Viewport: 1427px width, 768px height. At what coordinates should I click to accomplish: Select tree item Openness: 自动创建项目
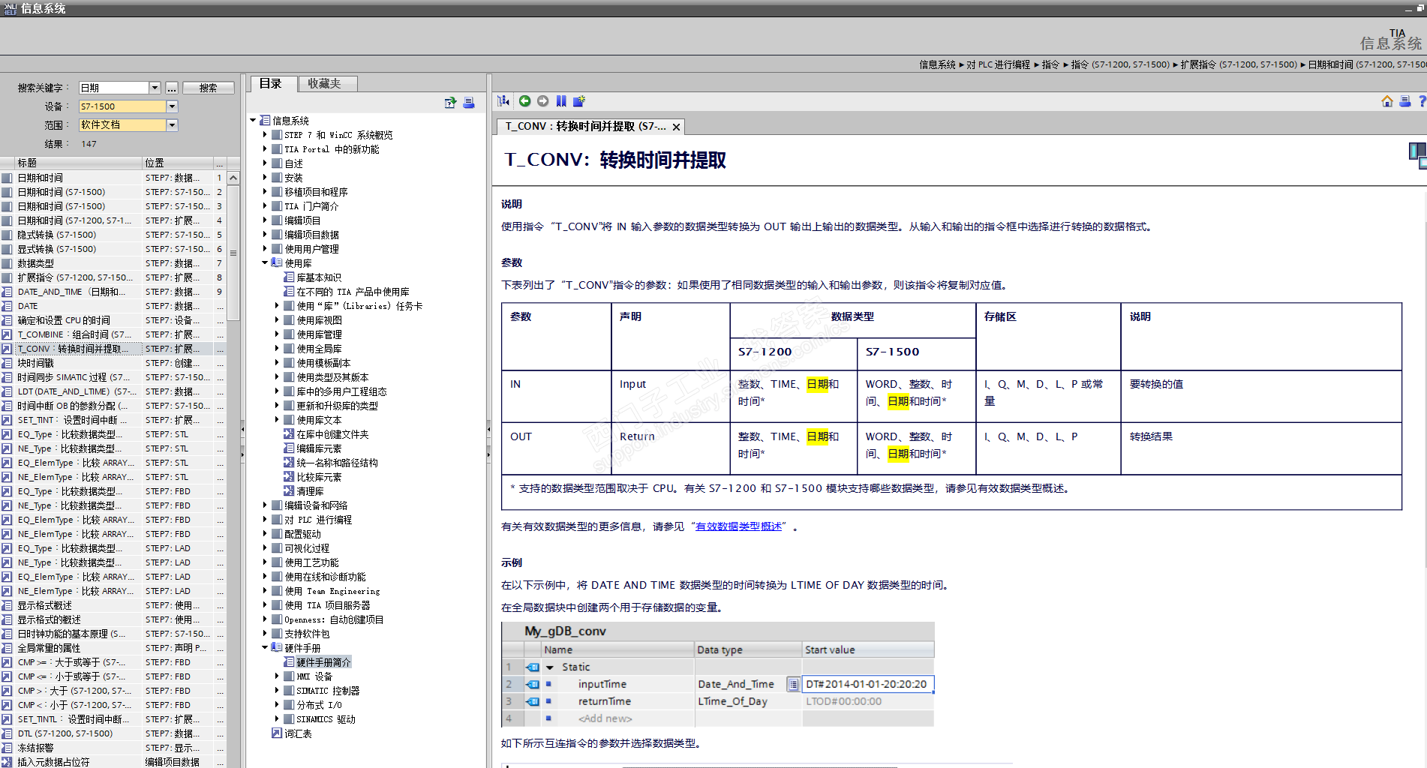tap(334, 619)
